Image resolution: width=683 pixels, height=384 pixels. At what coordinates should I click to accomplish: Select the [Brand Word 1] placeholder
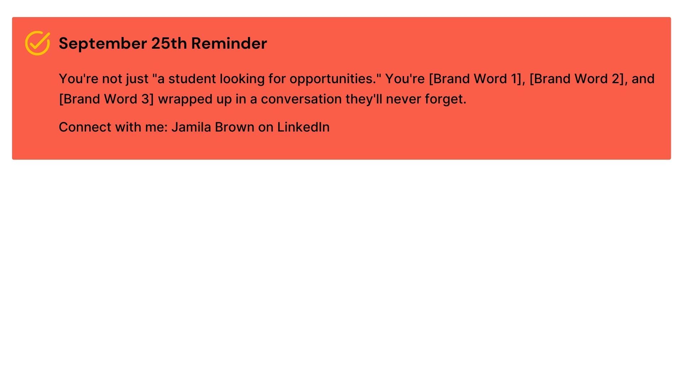[x=475, y=79]
